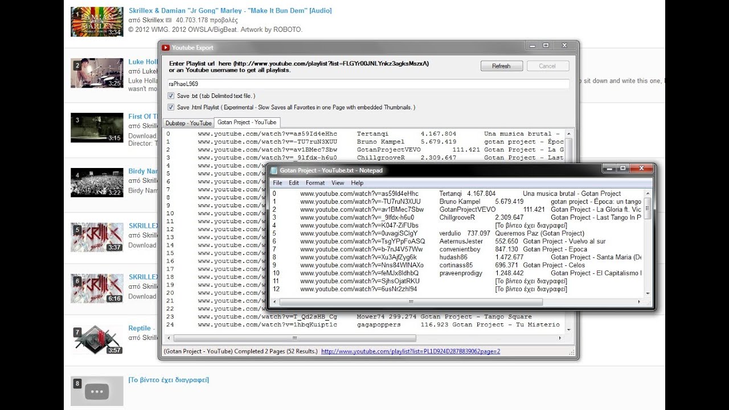
Task: Click Youtube Export list horizontal scrollbar
Action: point(363,338)
